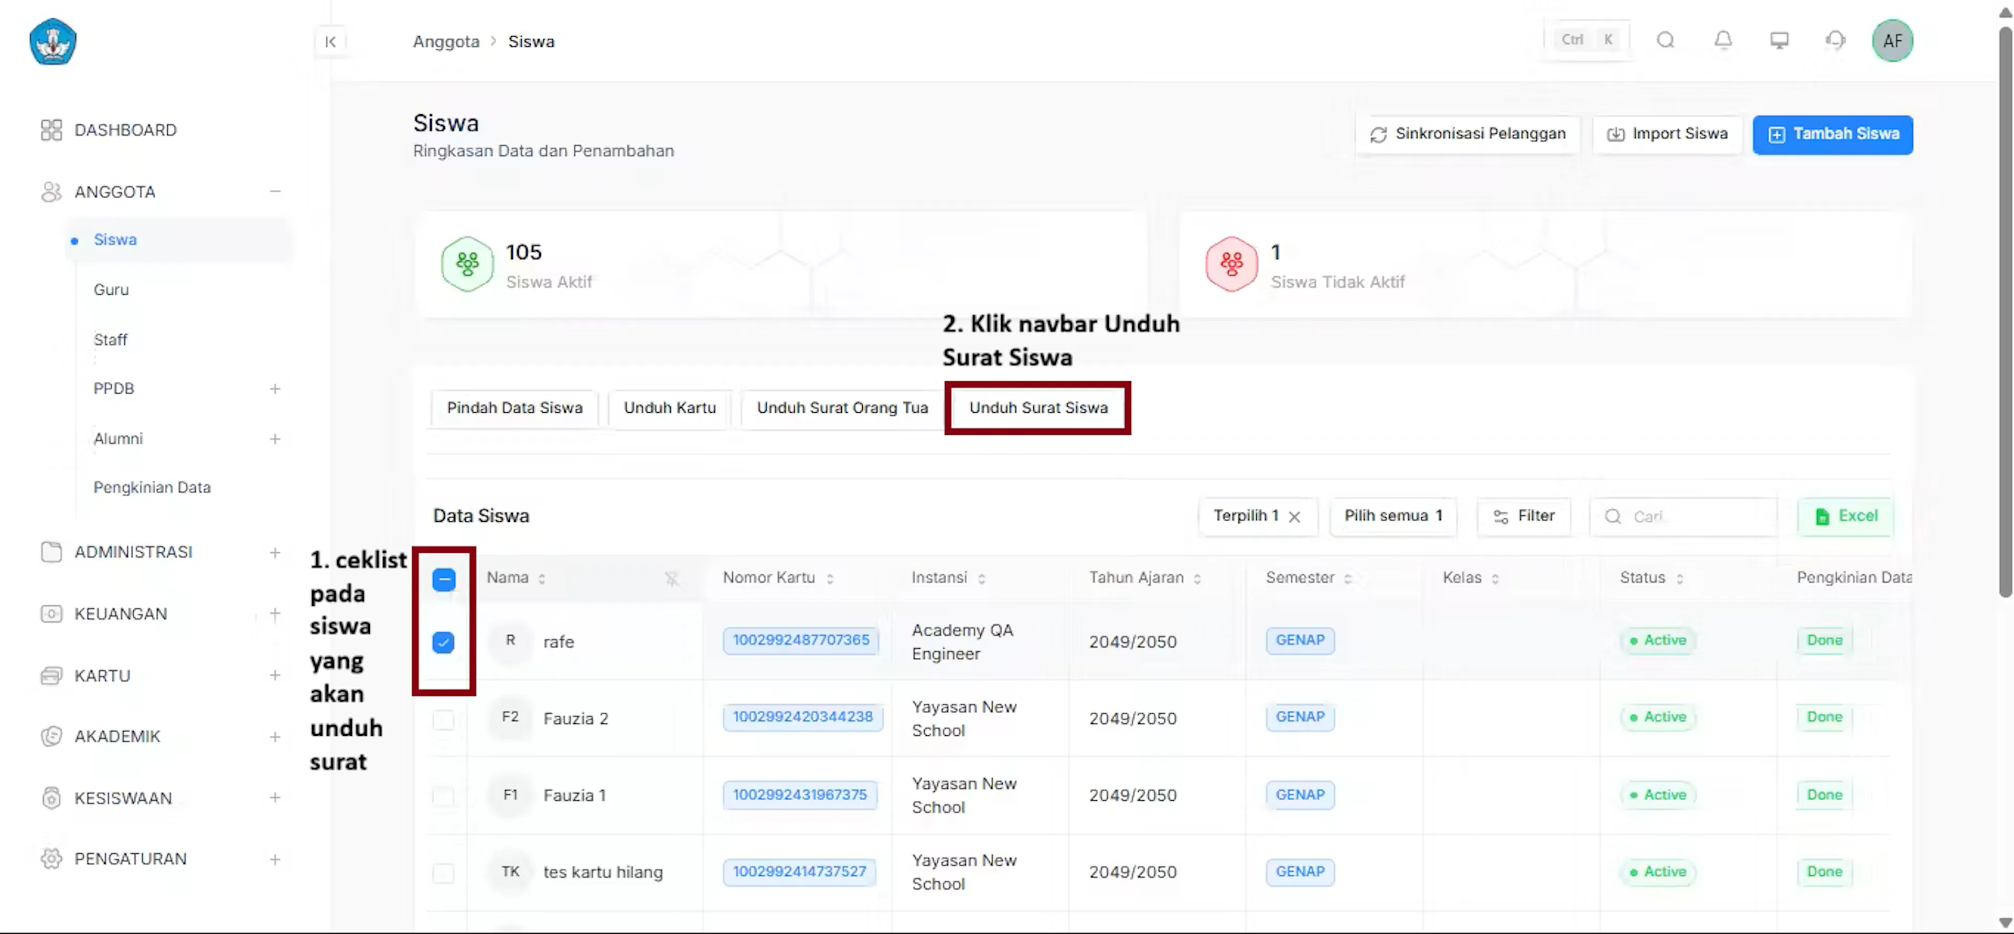Click the Anggota people icon

tap(51, 191)
